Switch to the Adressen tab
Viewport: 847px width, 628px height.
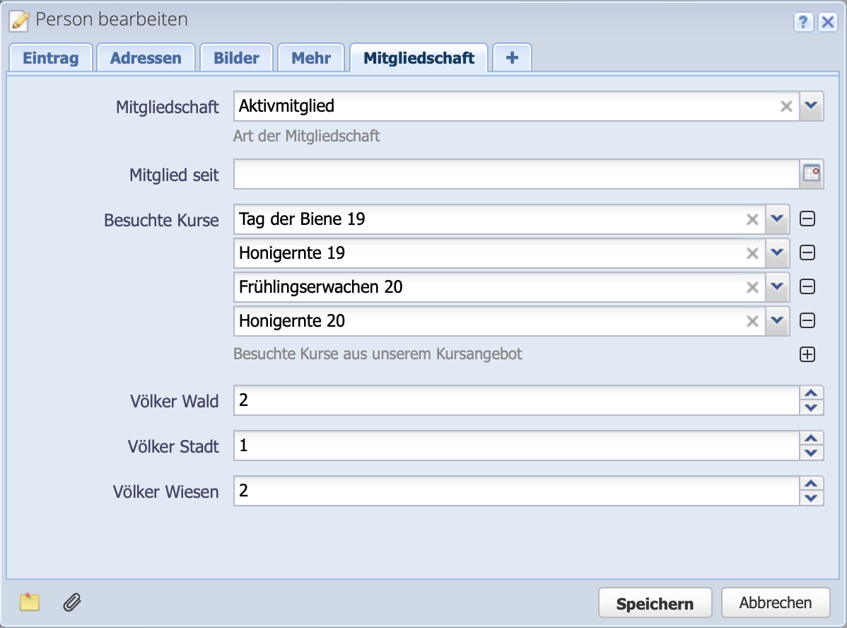coord(146,57)
